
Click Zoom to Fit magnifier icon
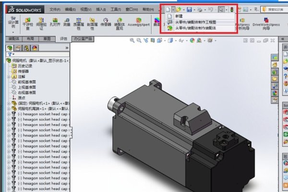coord(132,40)
